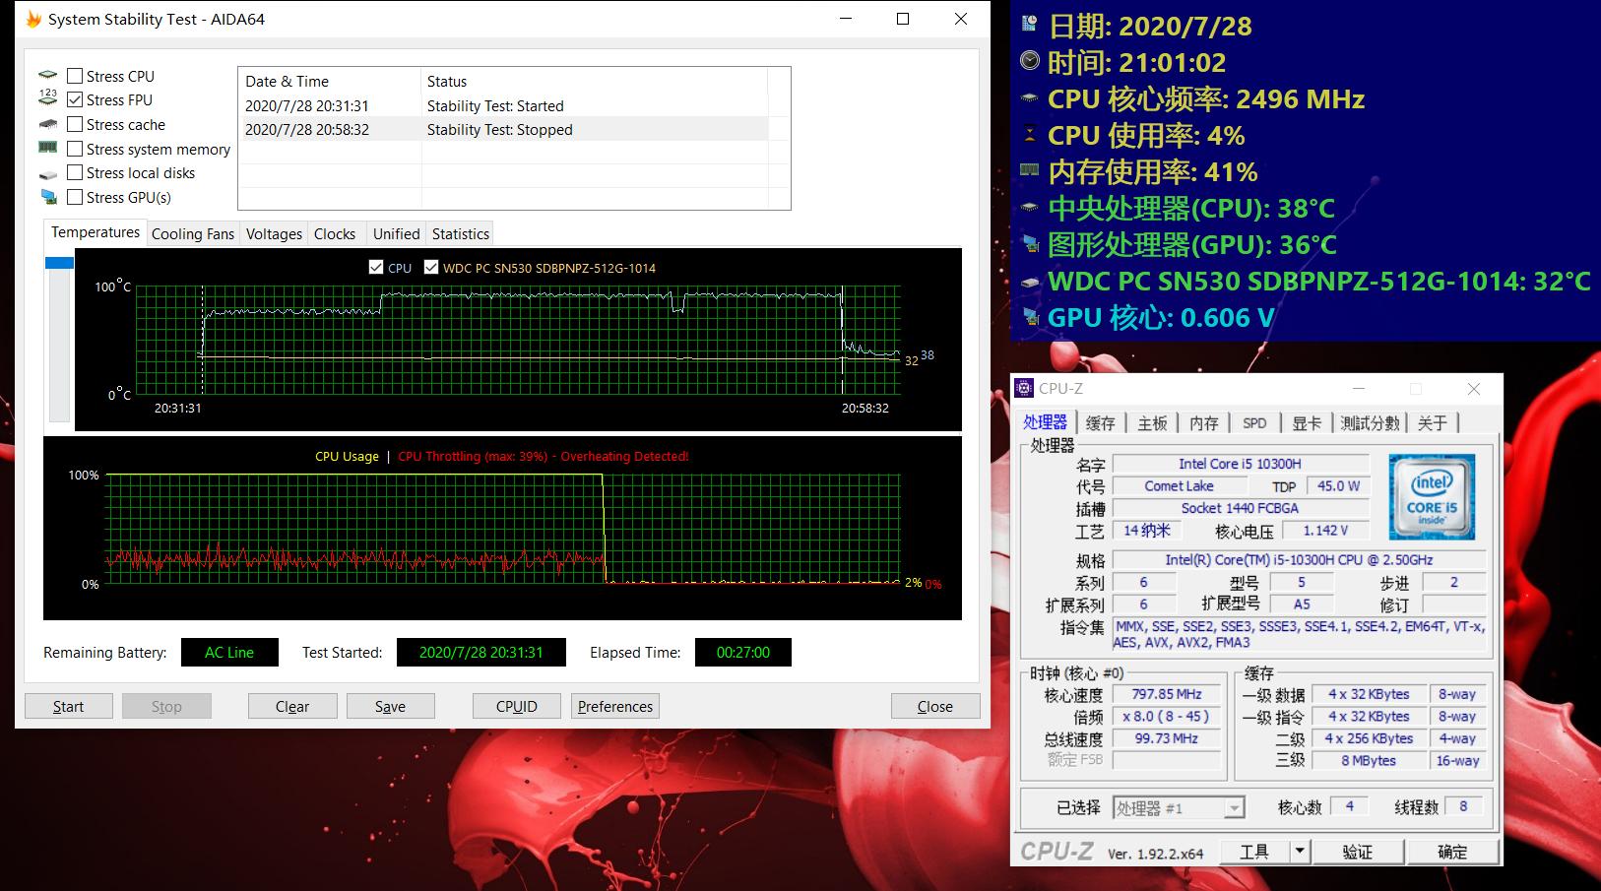Click the Intel Core i5 logo in CPU-Z
The image size is (1601, 891).
pyautogui.click(x=1432, y=496)
